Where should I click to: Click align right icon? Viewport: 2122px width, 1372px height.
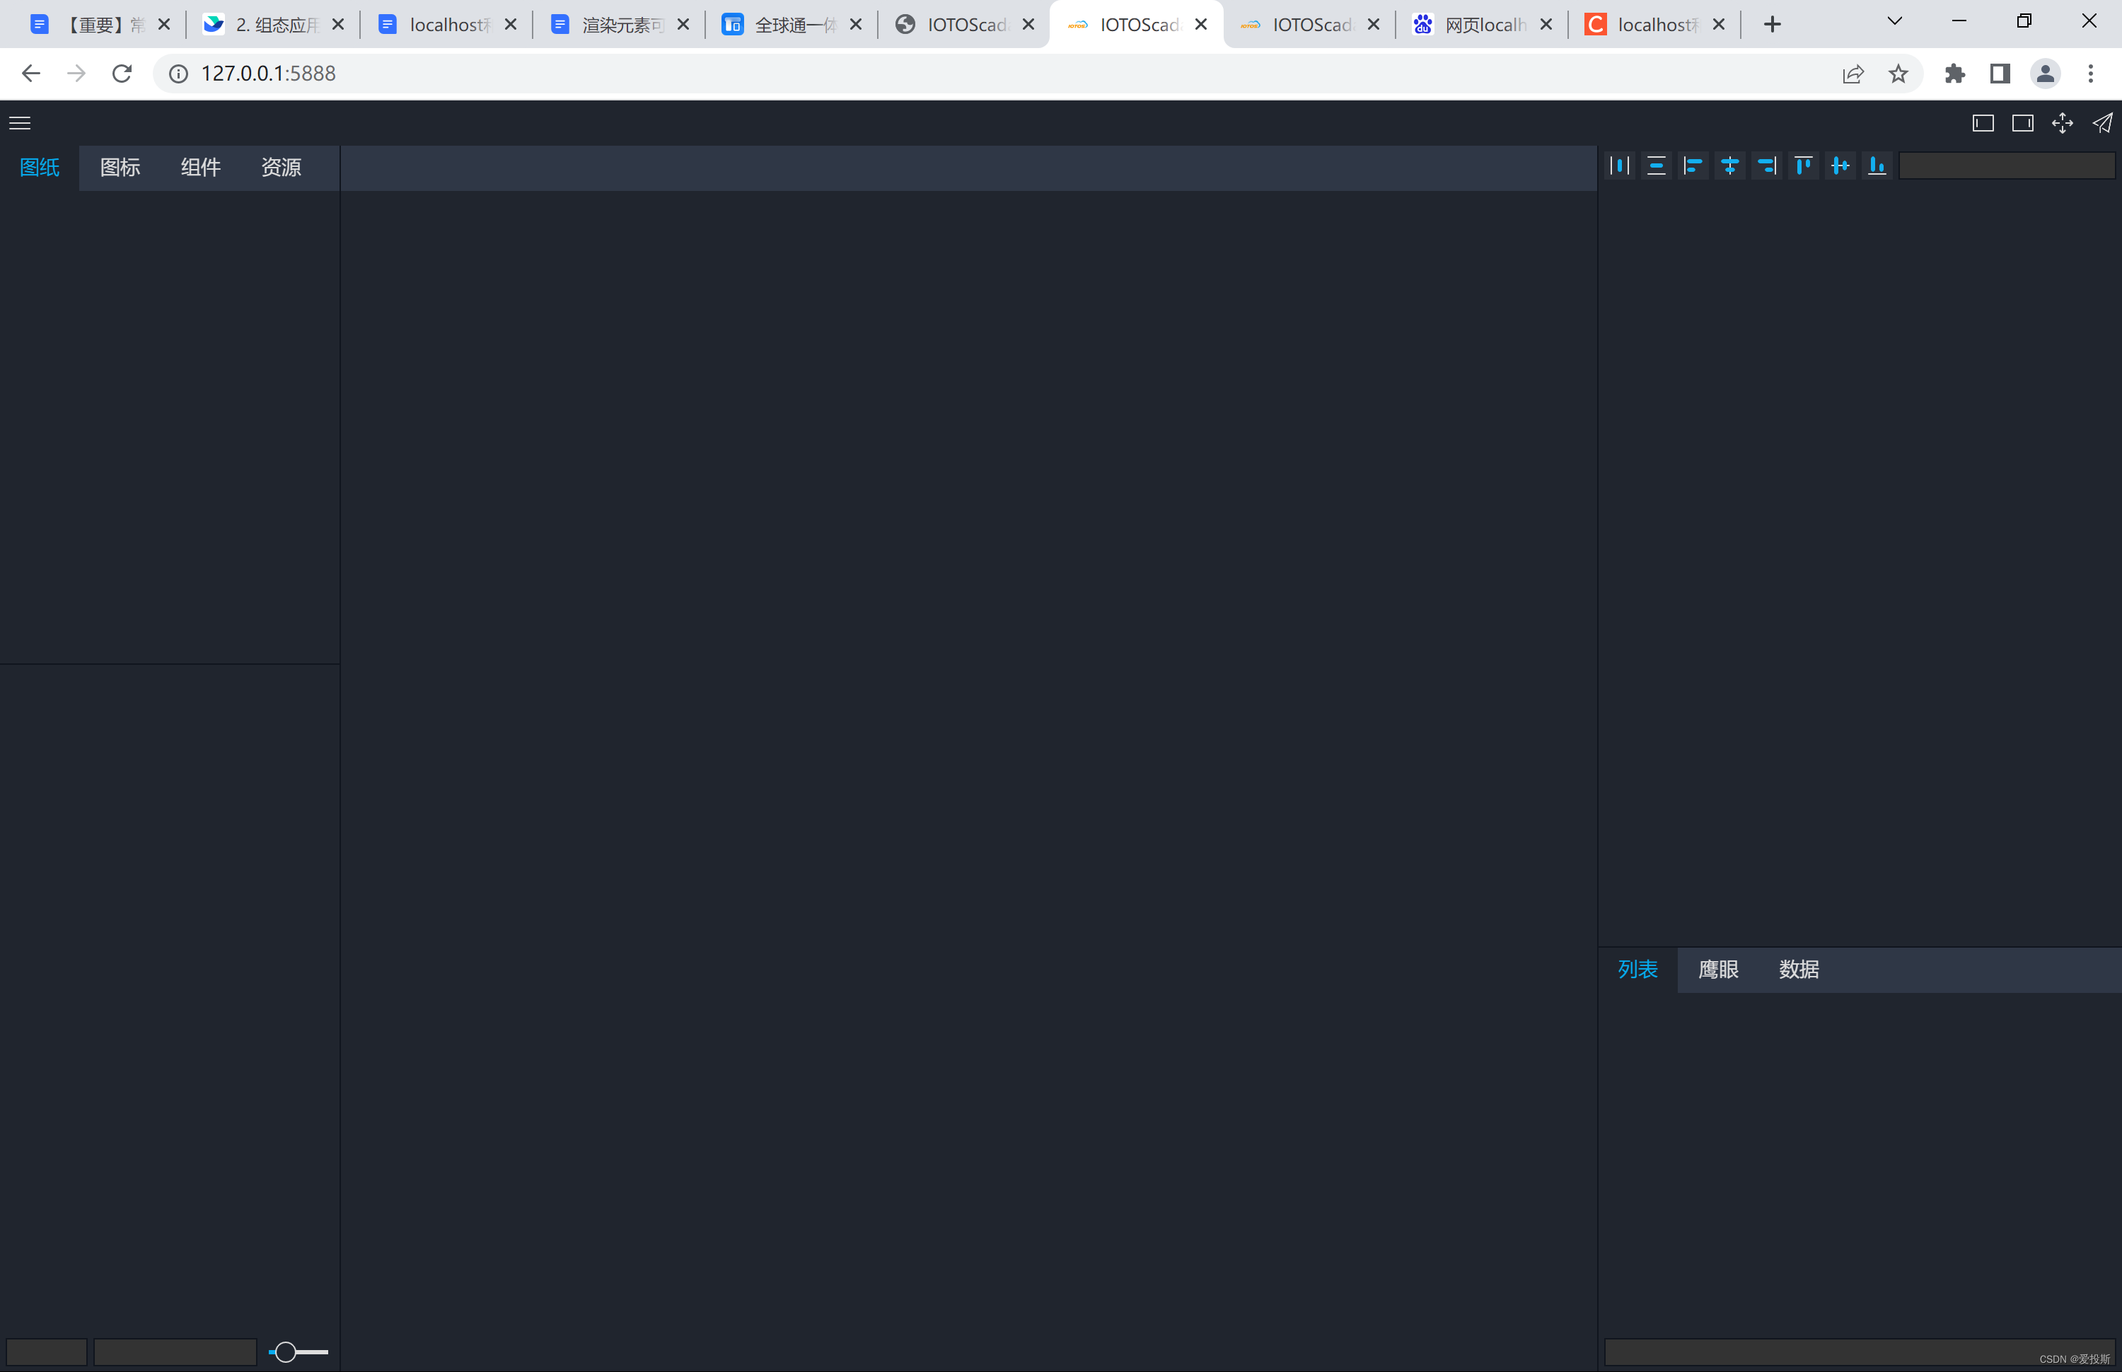1766,165
